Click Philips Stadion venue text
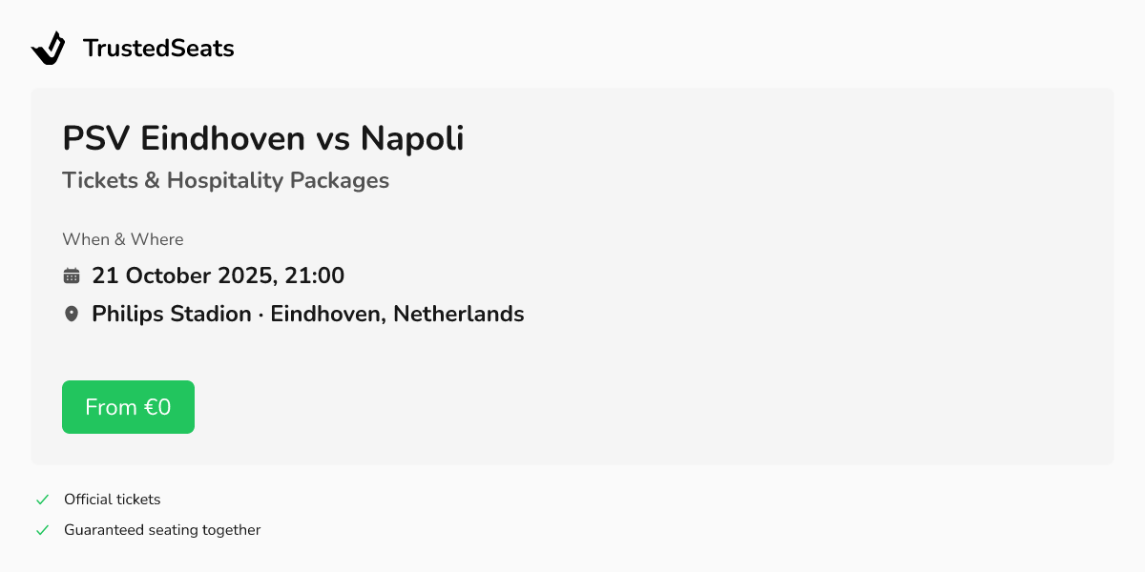This screenshot has height=572, width=1145. click(172, 313)
